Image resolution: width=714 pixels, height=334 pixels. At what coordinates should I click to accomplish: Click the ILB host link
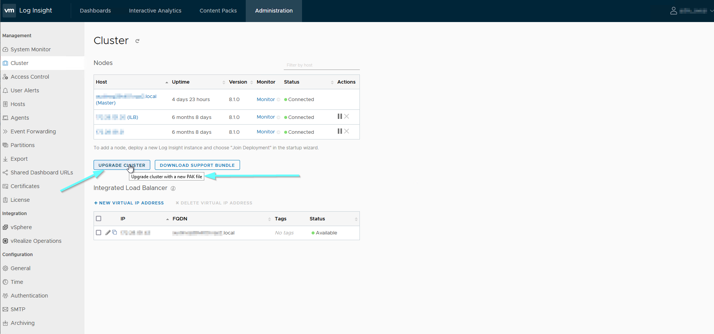click(117, 117)
